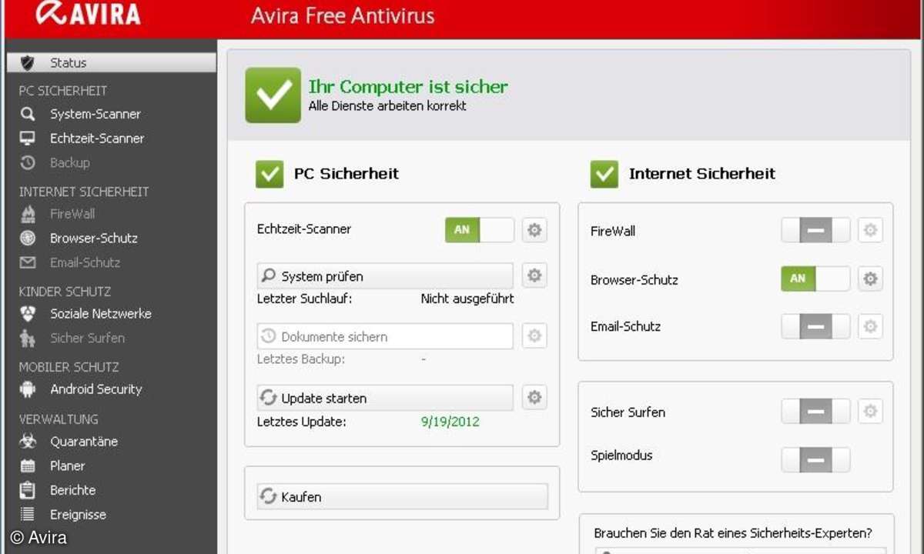Open Echtzeit-Scanner settings gear
This screenshot has height=554, width=924.
coord(534,230)
